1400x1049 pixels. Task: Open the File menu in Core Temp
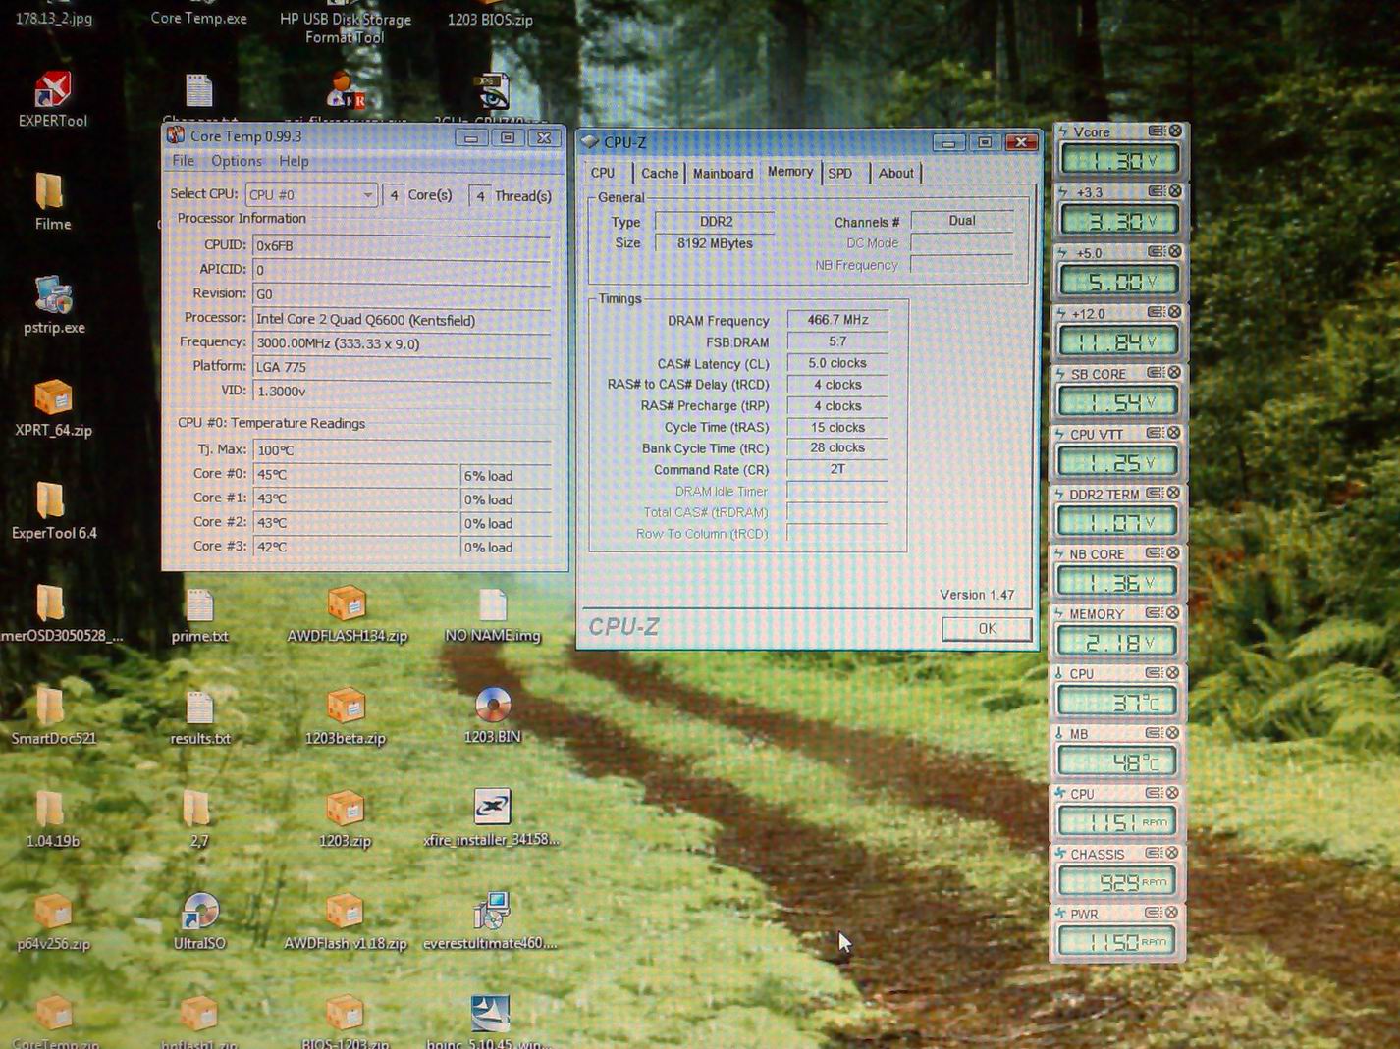click(x=183, y=161)
